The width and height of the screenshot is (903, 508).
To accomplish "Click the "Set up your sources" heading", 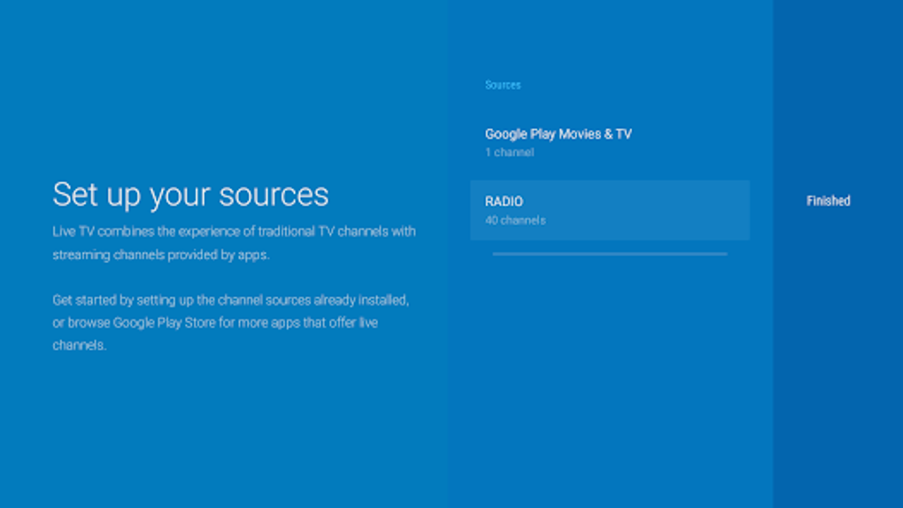I will [190, 195].
